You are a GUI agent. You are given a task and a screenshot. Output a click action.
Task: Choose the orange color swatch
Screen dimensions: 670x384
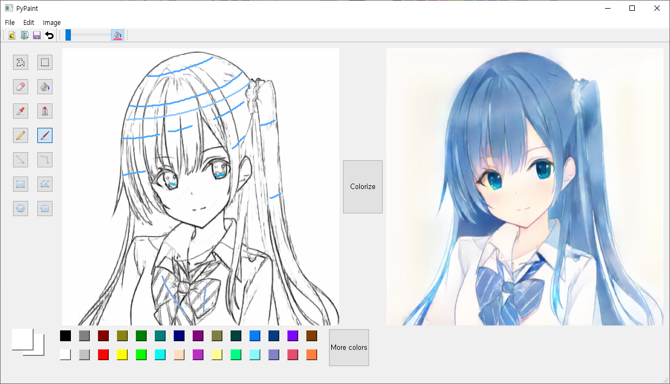tap(312, 355)
